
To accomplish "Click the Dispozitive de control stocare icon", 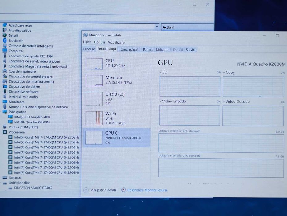I will click(x=5, y=76).
